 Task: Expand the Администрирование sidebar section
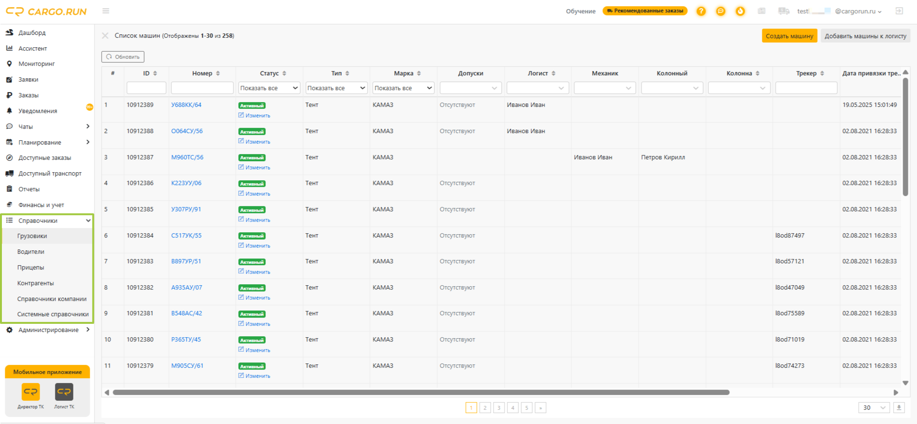pos(47,330)
